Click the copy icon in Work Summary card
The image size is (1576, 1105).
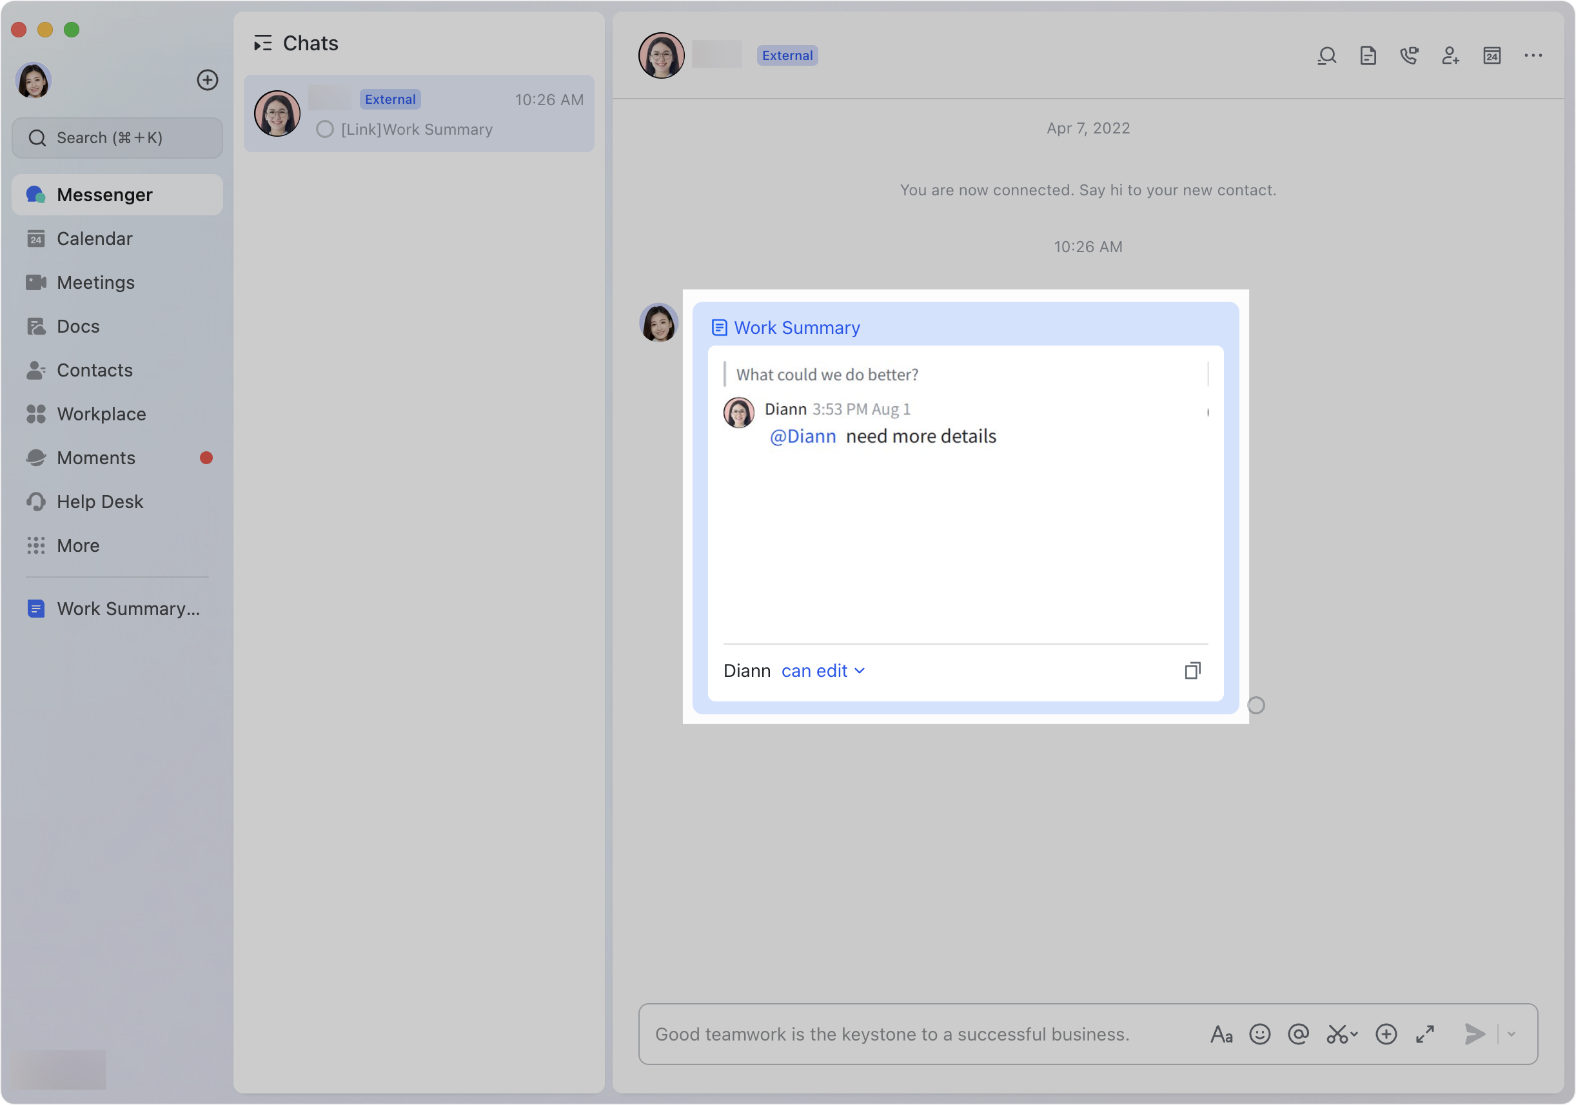(x=1192, y=670)
